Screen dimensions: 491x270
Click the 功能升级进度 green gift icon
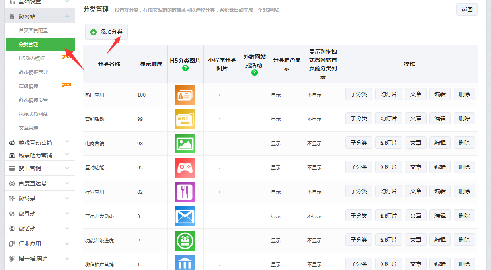pyautogui.click(x=185, y=240)
